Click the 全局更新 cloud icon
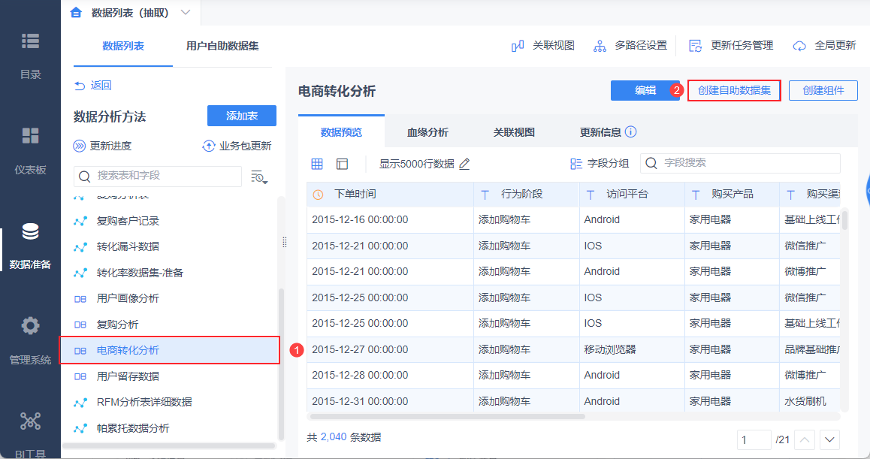This screenshot has height=459, width=870. tap(799, 46)
